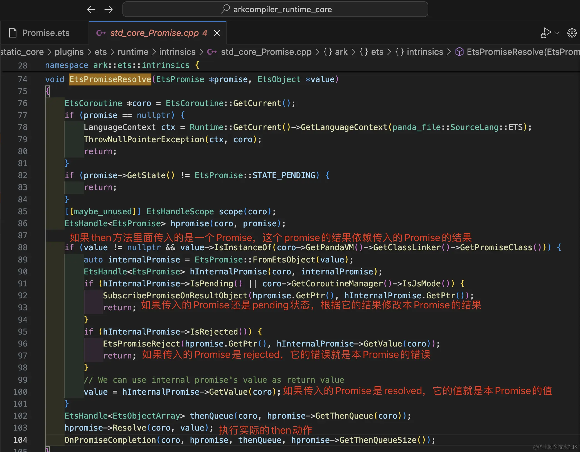Click the C++ file icon on active tab
This screenshot has width=580, height=452.
101,33
